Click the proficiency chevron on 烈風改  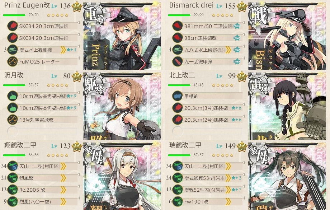(x=63, y=178)
